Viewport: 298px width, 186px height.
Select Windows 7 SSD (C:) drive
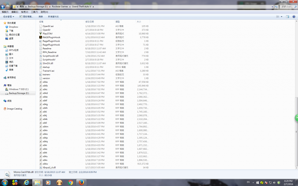[x=18, y=89]
